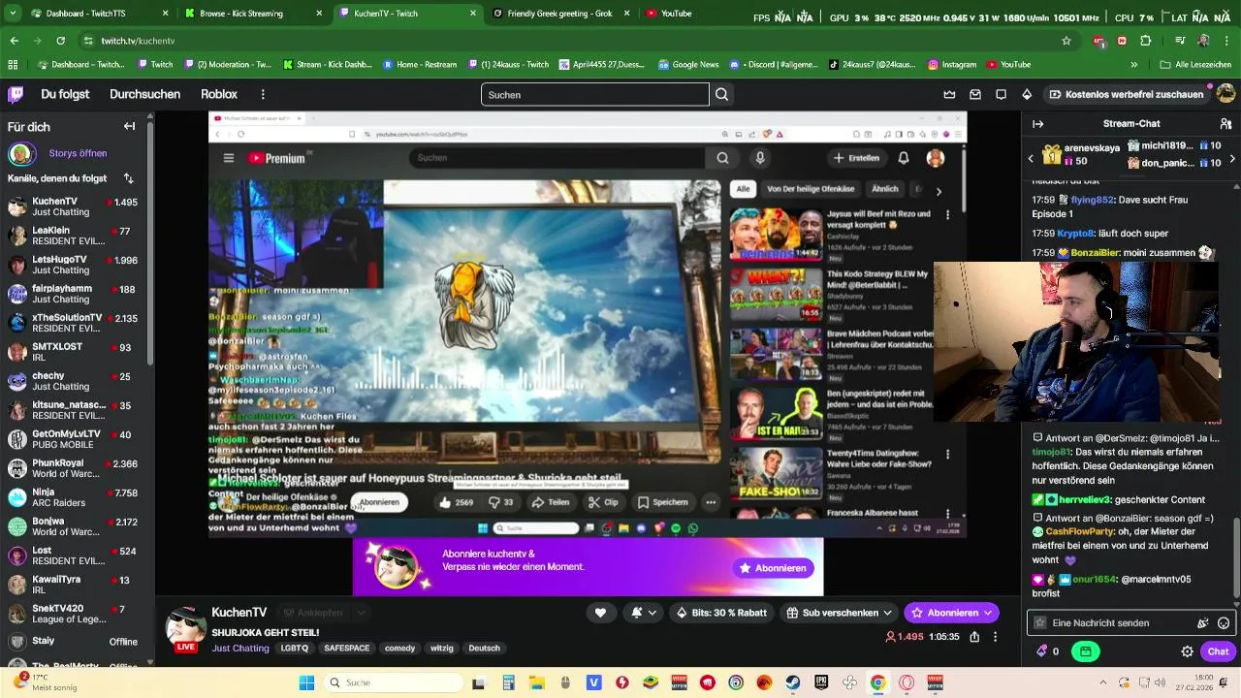Click KuchenTV streamer profile picture
1241x698 pixels.
(x=185, y=628)
